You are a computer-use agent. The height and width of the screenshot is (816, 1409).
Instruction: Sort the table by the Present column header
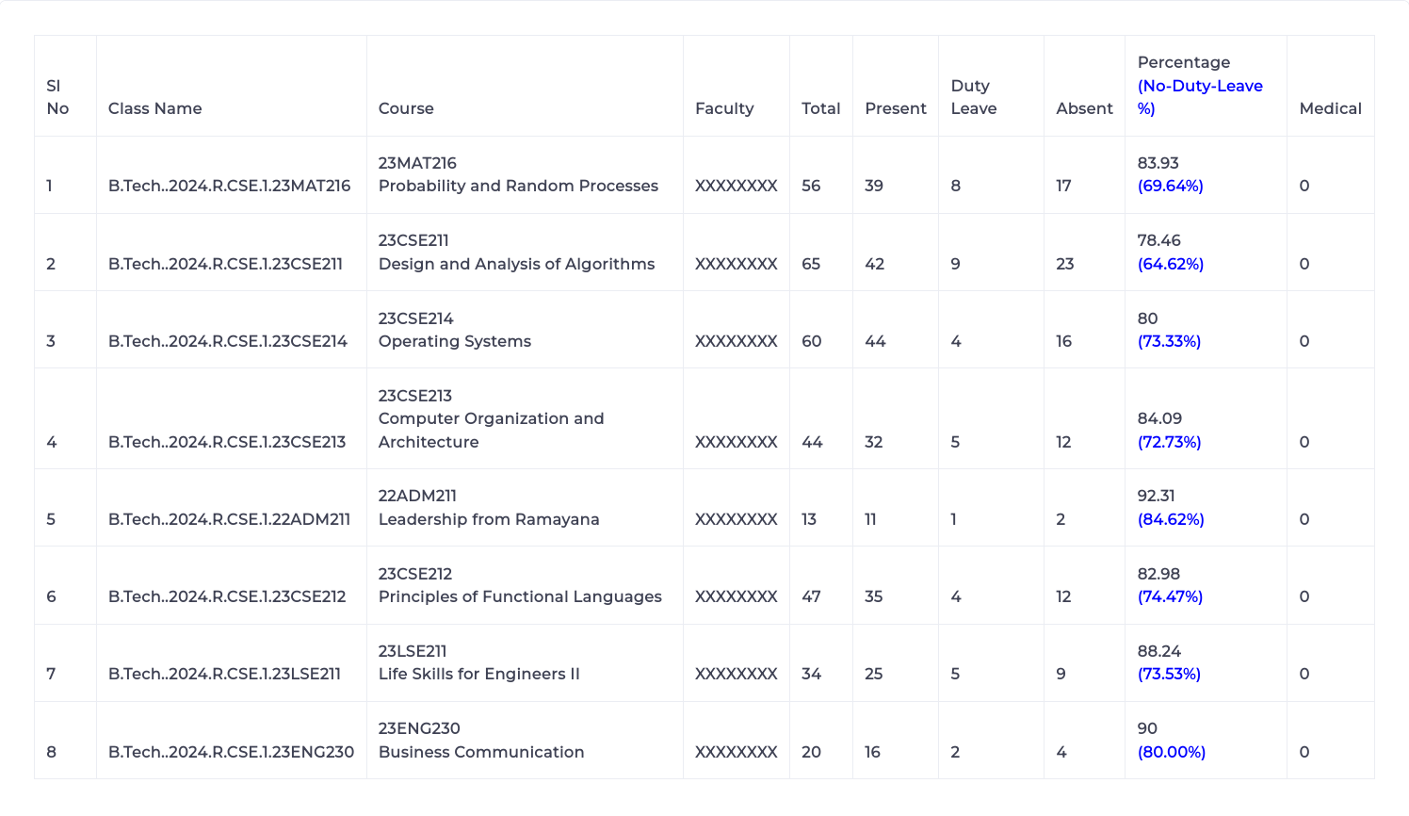895,108
